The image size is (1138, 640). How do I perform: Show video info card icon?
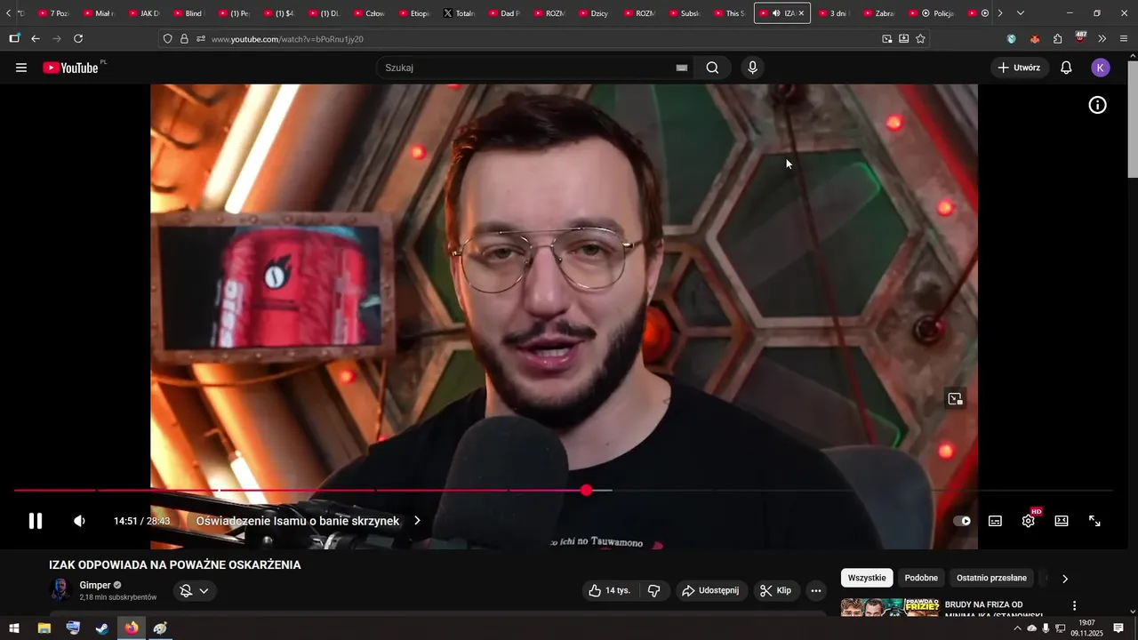1098,105
